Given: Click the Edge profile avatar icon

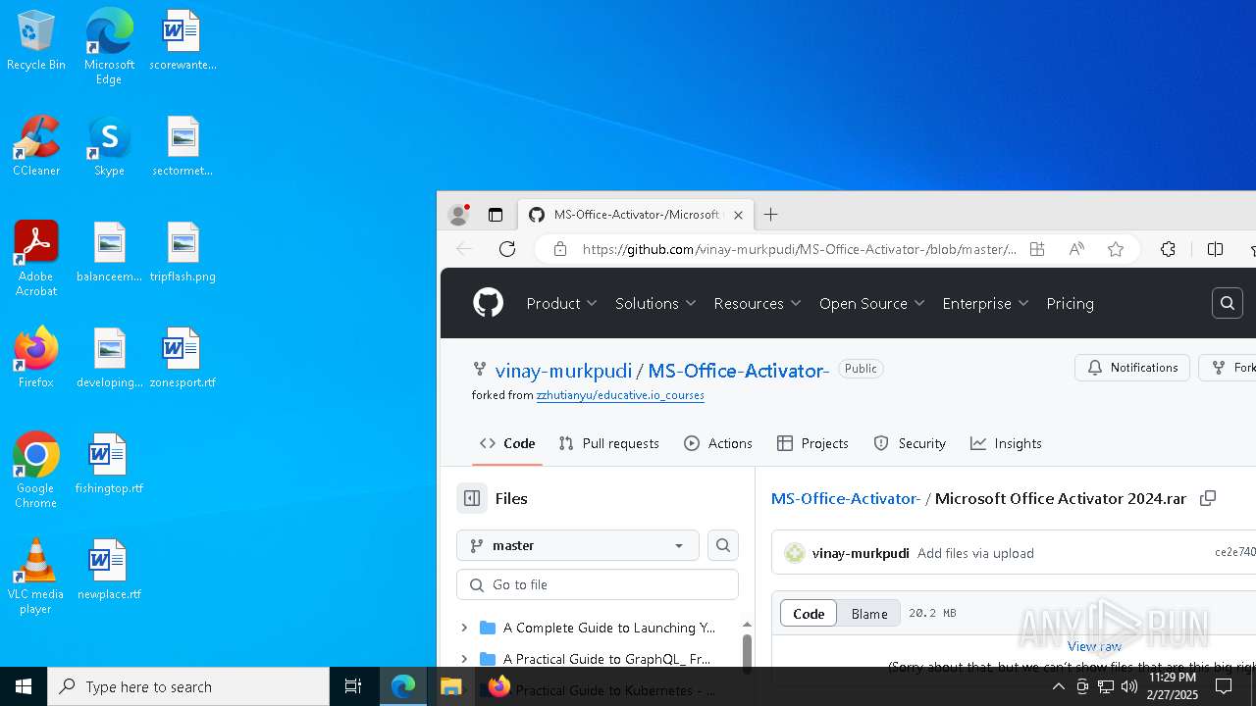Looking at the screenshot, I should (458, 215).
